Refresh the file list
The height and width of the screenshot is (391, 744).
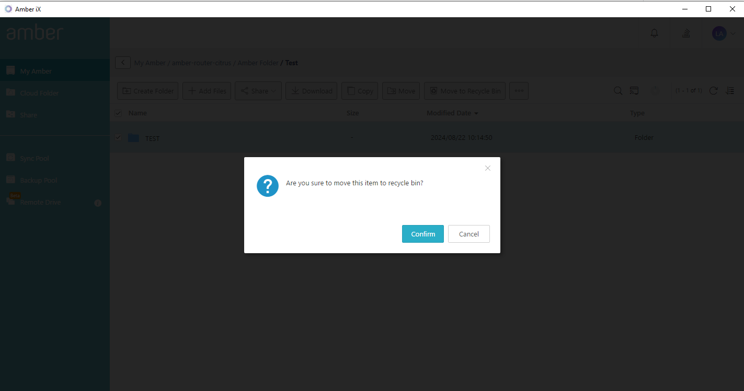point(713,91)
